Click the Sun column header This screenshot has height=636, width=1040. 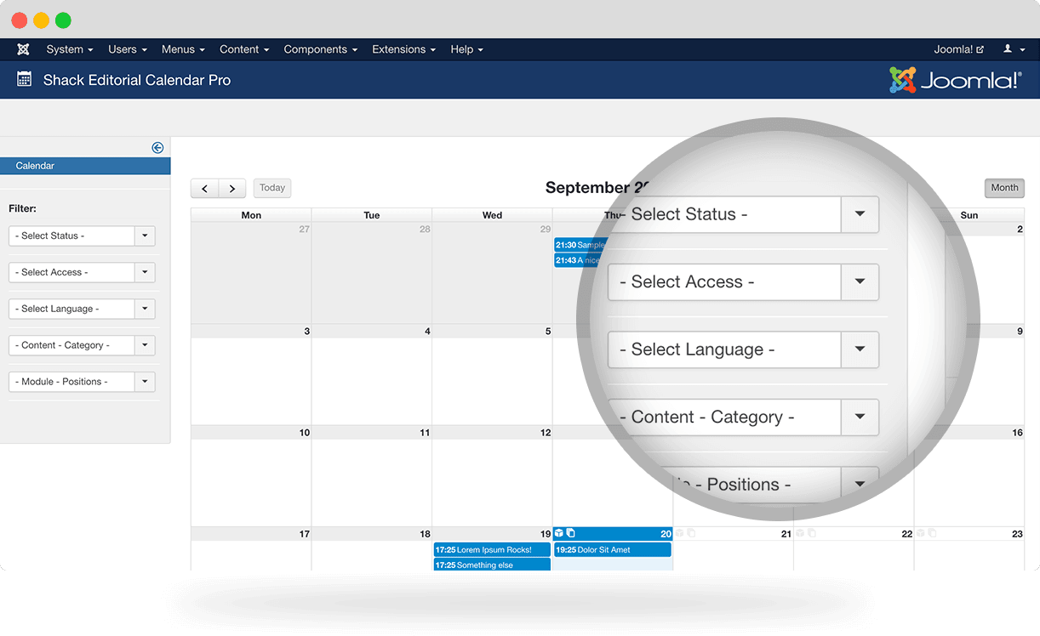(969, 215)
